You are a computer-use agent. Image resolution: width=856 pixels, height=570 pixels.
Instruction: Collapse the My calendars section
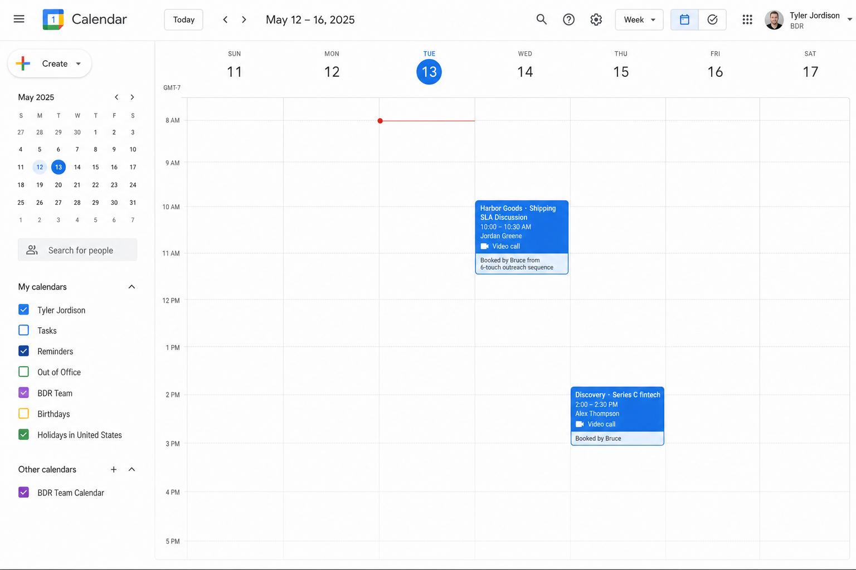click(132, 287)
